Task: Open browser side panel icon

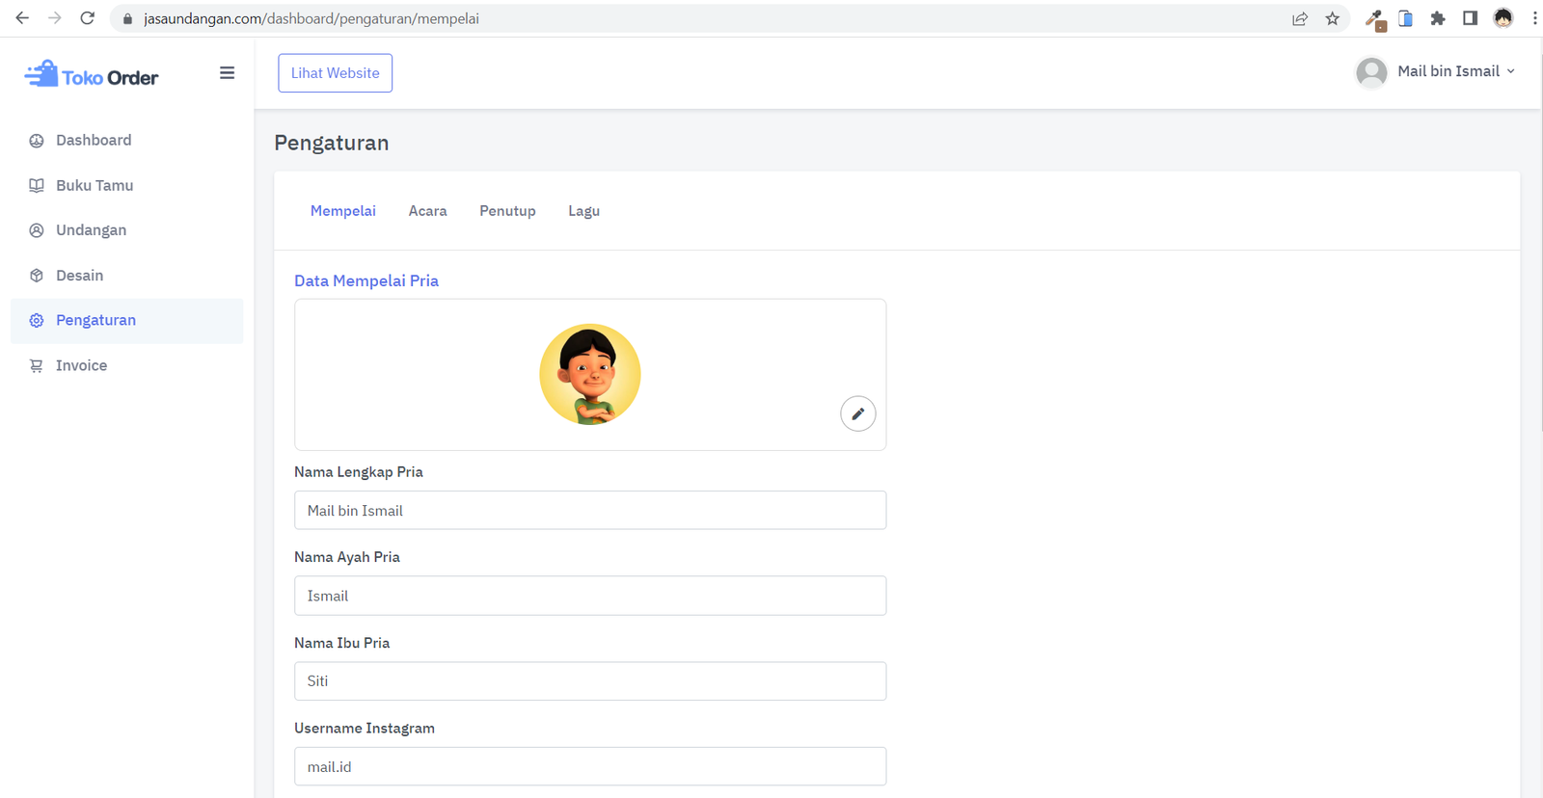Action: pos(1470,18)
